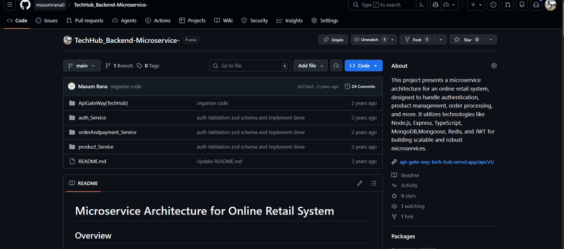Open the command palette terminal icon
Image resolution: width=564 pixels, height=249 pixels.
tap(421, 5)
